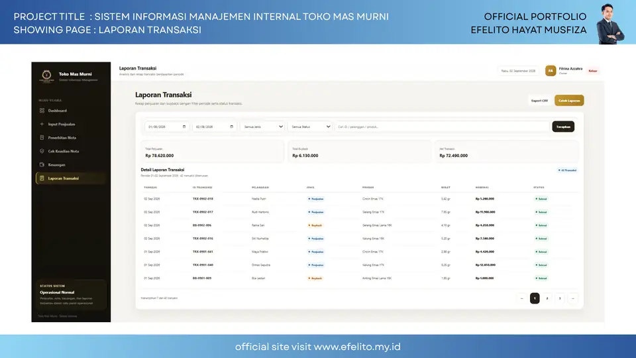Expand the Semua Status dropdown
Screen dimensions: 636x358
[310, 127]
